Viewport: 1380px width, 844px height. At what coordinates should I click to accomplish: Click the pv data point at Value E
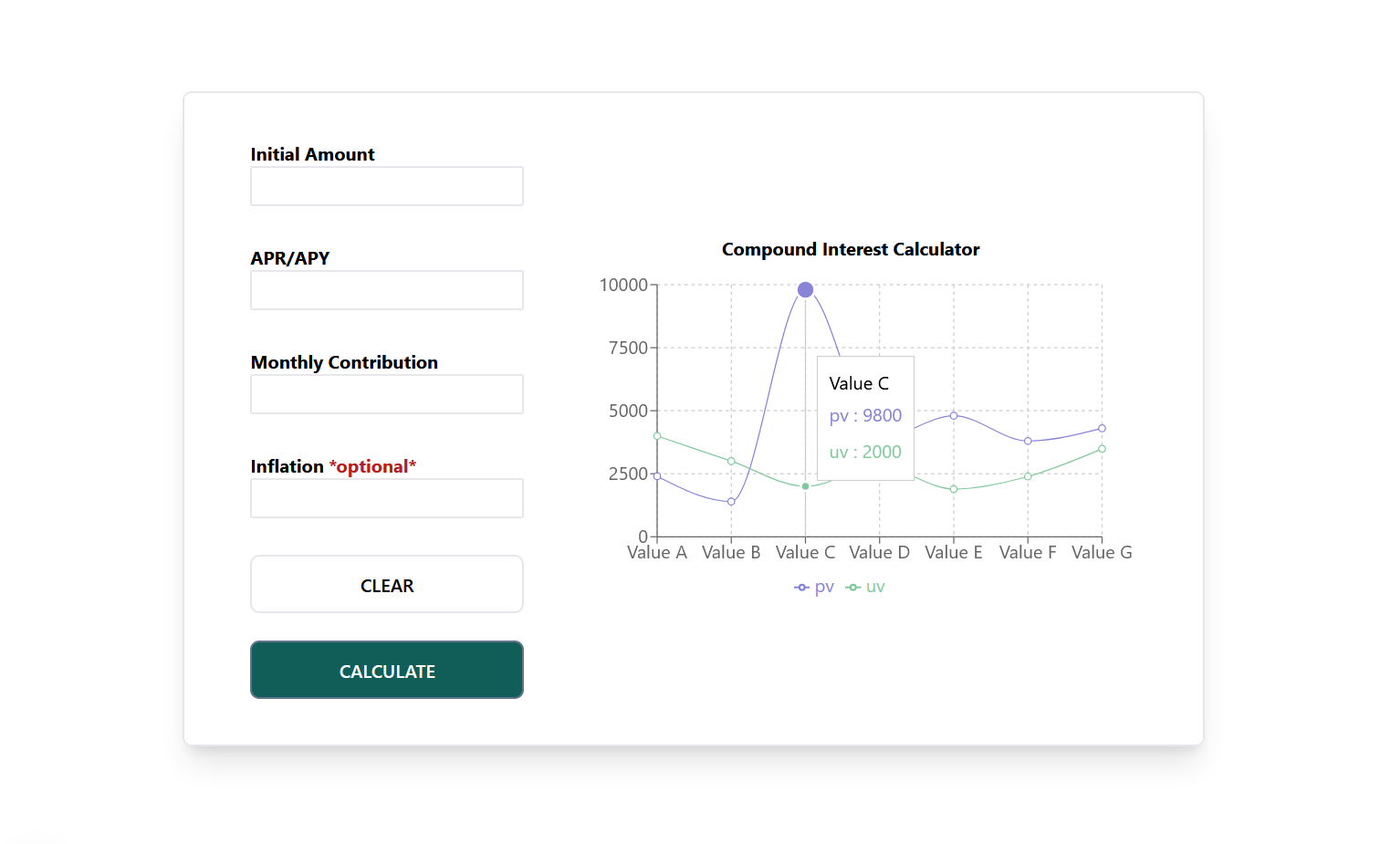[x=953, y=414]
